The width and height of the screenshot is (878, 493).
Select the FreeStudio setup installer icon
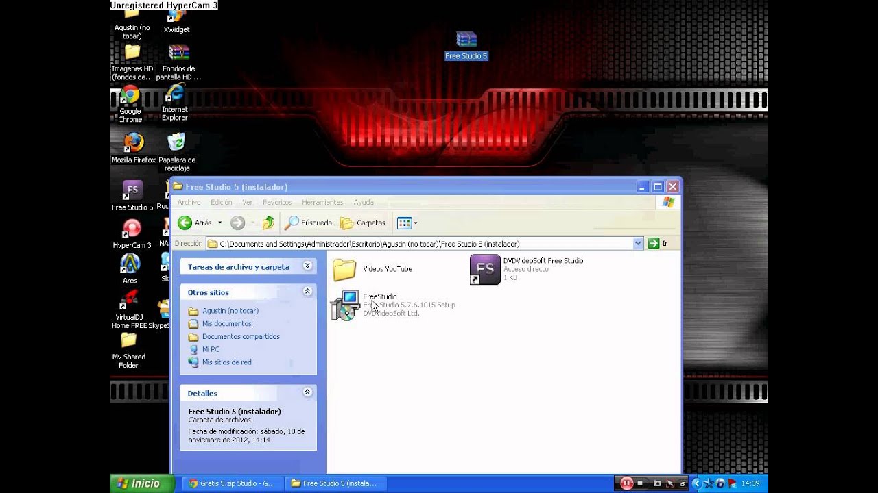[x=345, y=305]
